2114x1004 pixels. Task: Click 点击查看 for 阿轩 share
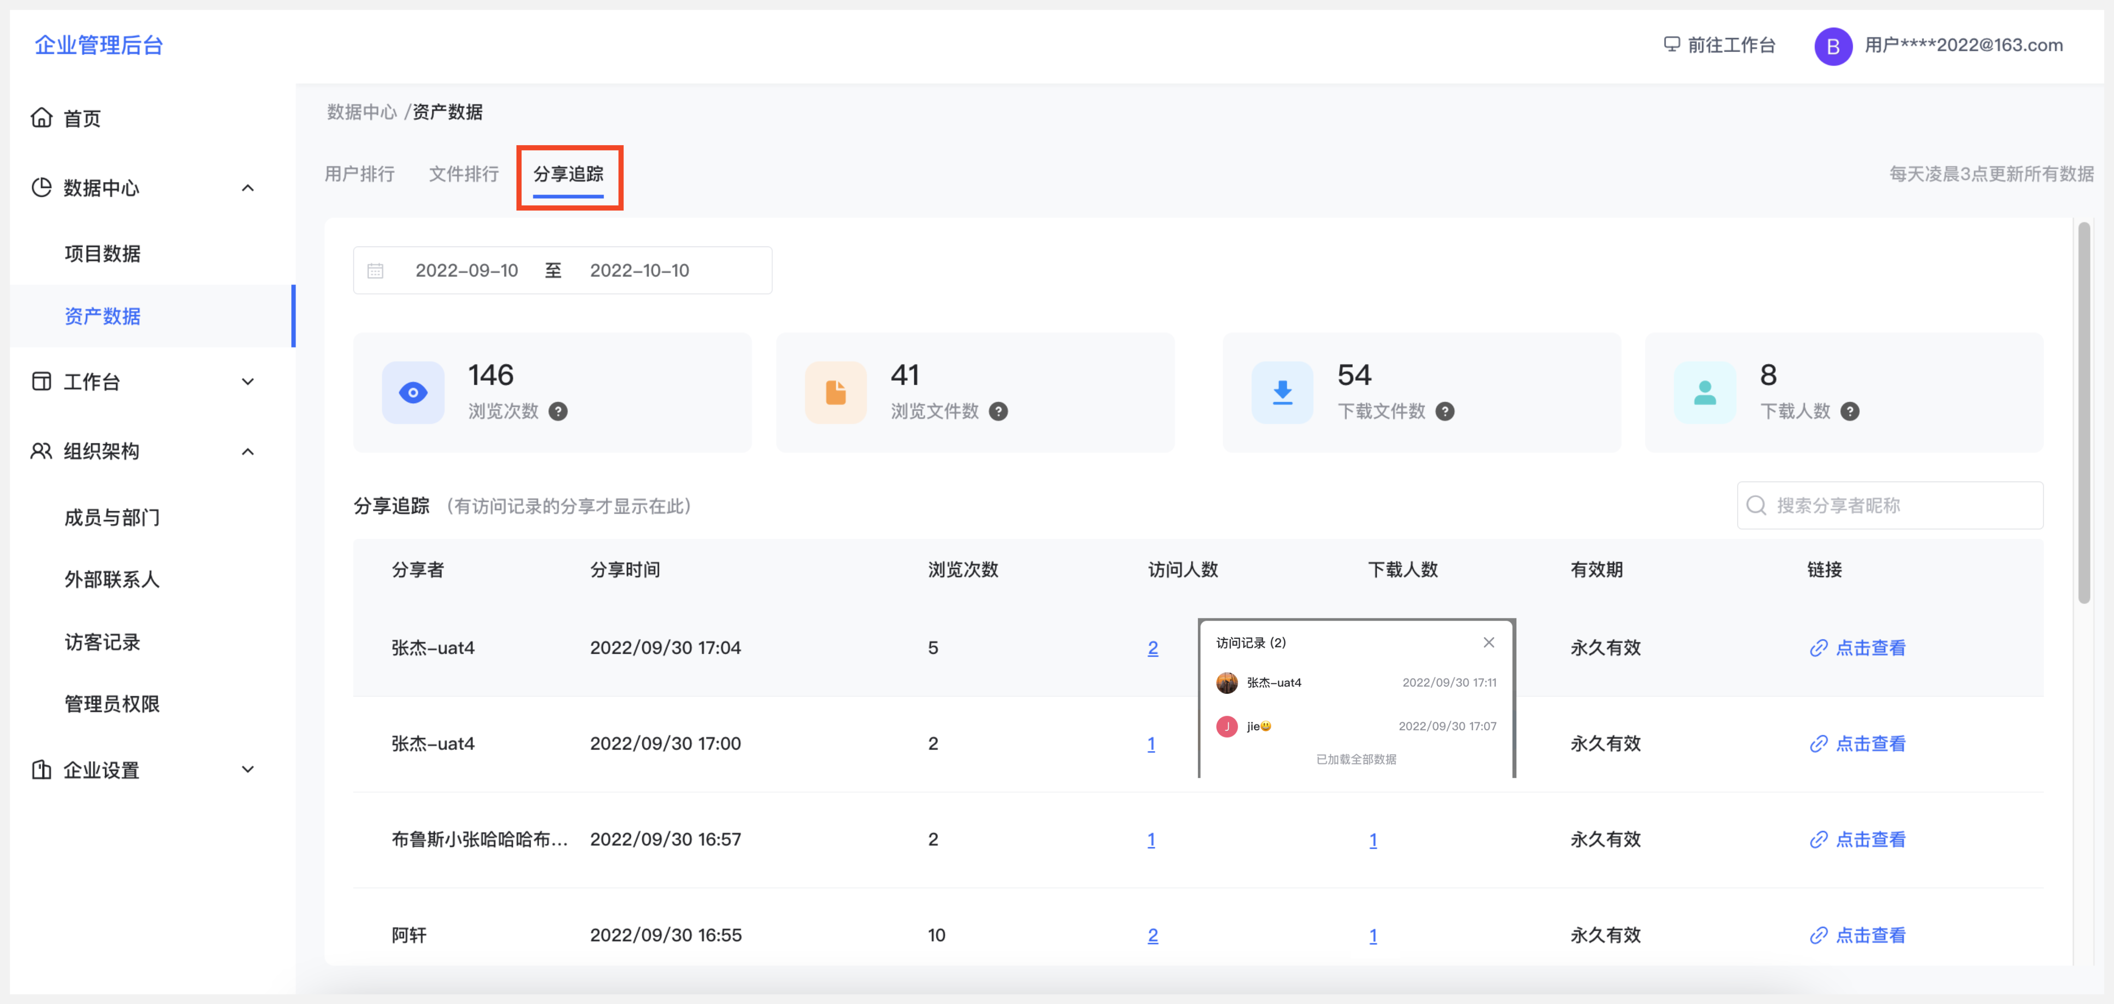point(1871,936)
